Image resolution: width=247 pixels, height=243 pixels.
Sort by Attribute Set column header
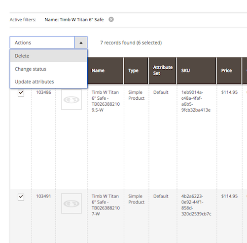(163, 71)
